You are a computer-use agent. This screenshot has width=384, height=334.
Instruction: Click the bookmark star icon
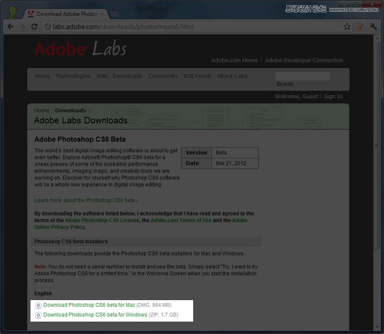click(x=347, y=27)
